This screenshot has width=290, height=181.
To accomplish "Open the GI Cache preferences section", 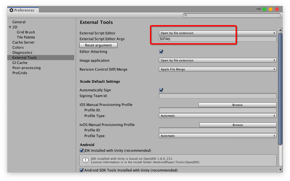I will coord(20,63).
